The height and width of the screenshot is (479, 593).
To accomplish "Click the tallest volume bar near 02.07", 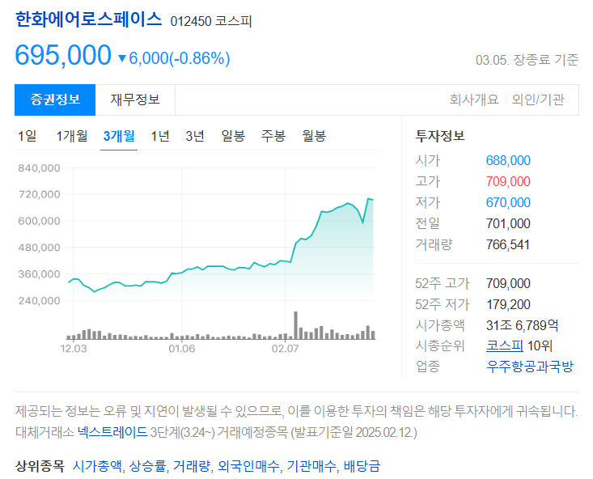I will click(296, 325).
